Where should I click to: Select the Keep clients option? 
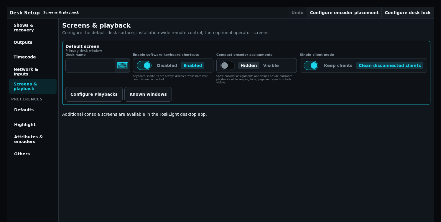pos(338,65)
